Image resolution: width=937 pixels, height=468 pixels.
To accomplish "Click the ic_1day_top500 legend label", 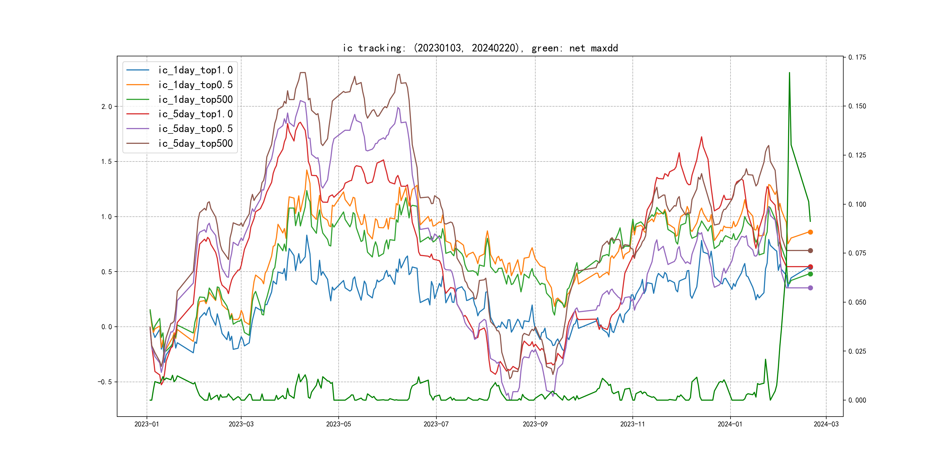I will click(x=195, y=100).
